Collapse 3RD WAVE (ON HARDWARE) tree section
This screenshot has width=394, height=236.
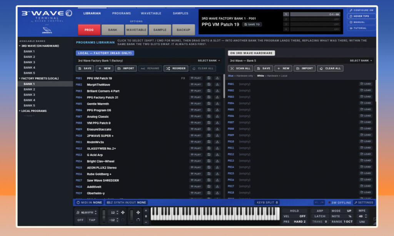39,46
